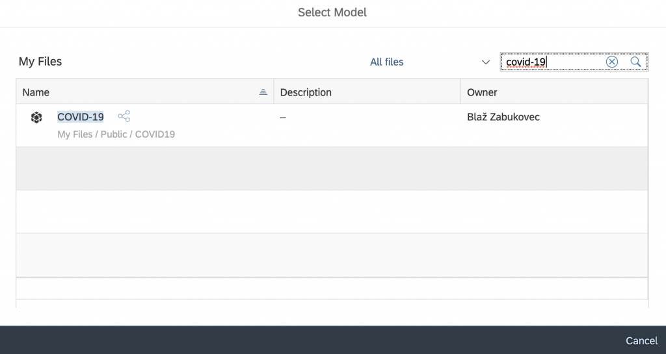Select the COVID-19 model name
The image size is (666, 354).
(80, 116)
